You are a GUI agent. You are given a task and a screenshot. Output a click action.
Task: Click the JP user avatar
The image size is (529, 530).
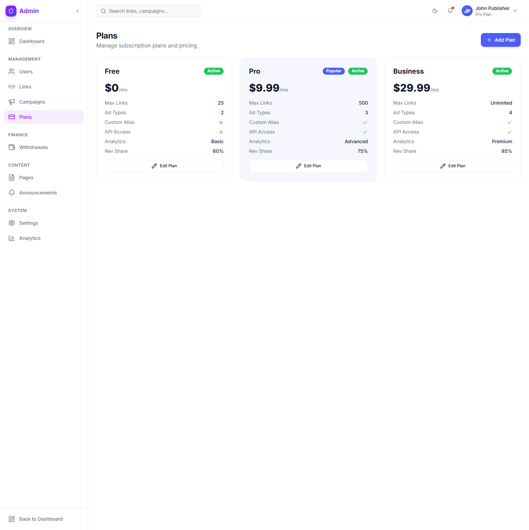[467, 11]
